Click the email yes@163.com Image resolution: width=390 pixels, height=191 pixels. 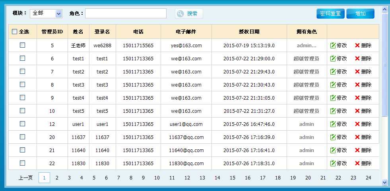[186, 46]
